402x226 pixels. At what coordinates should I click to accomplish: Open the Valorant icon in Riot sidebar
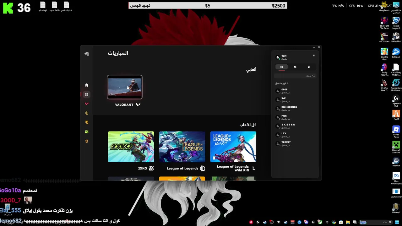tap(87, 104)
